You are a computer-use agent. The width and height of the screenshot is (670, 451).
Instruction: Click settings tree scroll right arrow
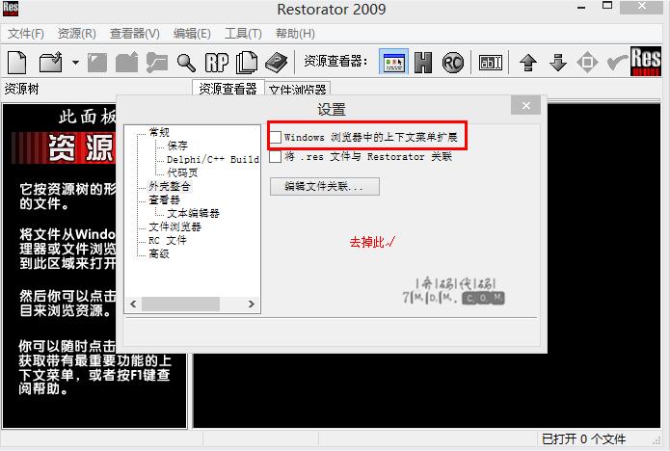(252, 304)
